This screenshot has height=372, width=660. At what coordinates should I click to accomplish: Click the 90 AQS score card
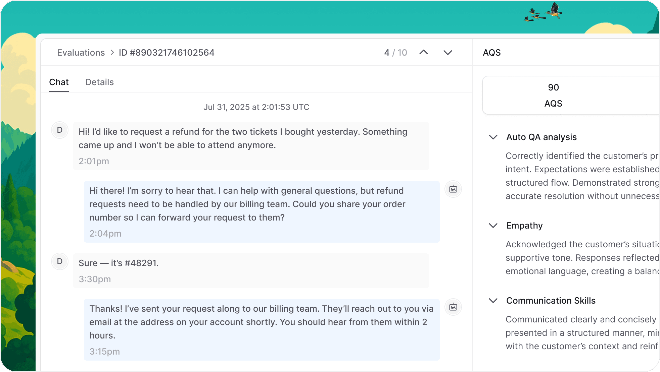pyautogui.click(x=553, y=95)
